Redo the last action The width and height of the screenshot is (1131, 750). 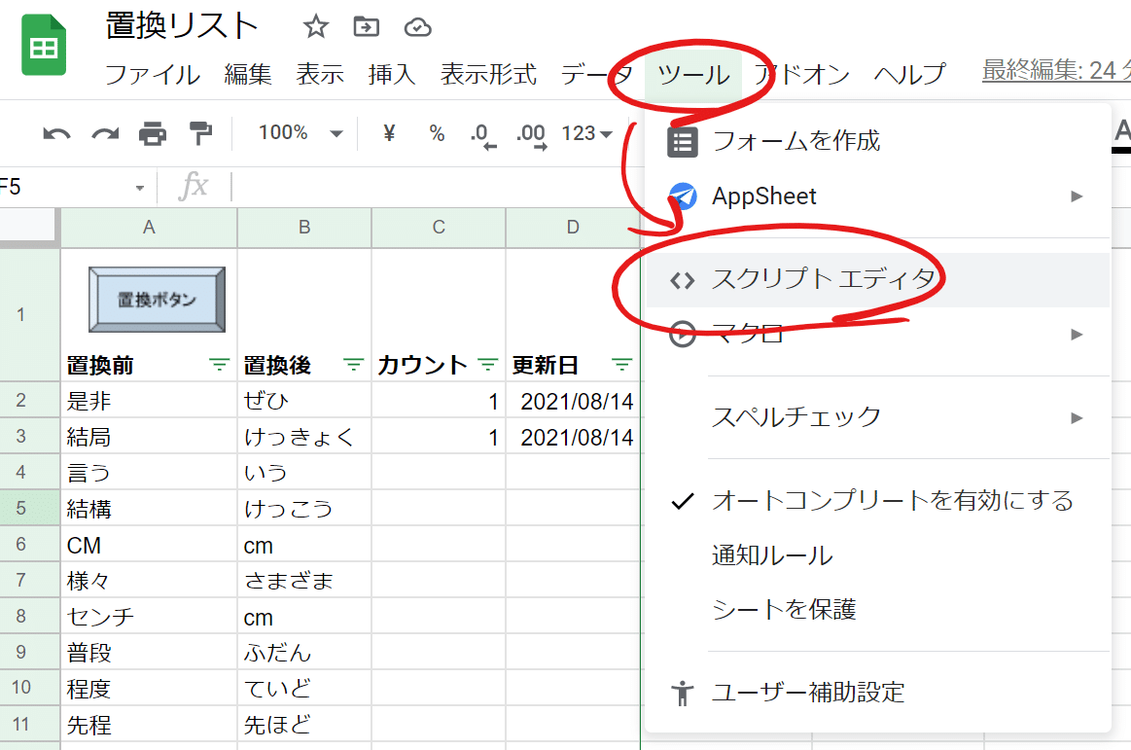[x=105, y=133]
